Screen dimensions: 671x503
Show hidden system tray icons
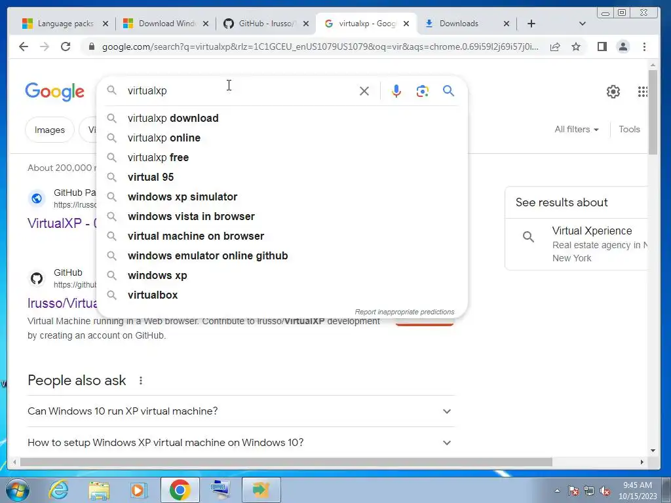[557, 491]
